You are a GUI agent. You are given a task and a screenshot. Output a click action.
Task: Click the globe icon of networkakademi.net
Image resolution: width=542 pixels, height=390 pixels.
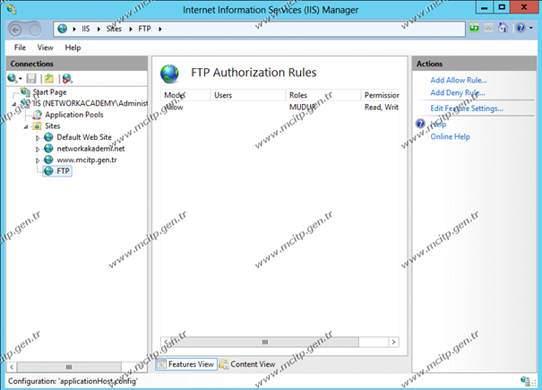[x=48, y=149]
